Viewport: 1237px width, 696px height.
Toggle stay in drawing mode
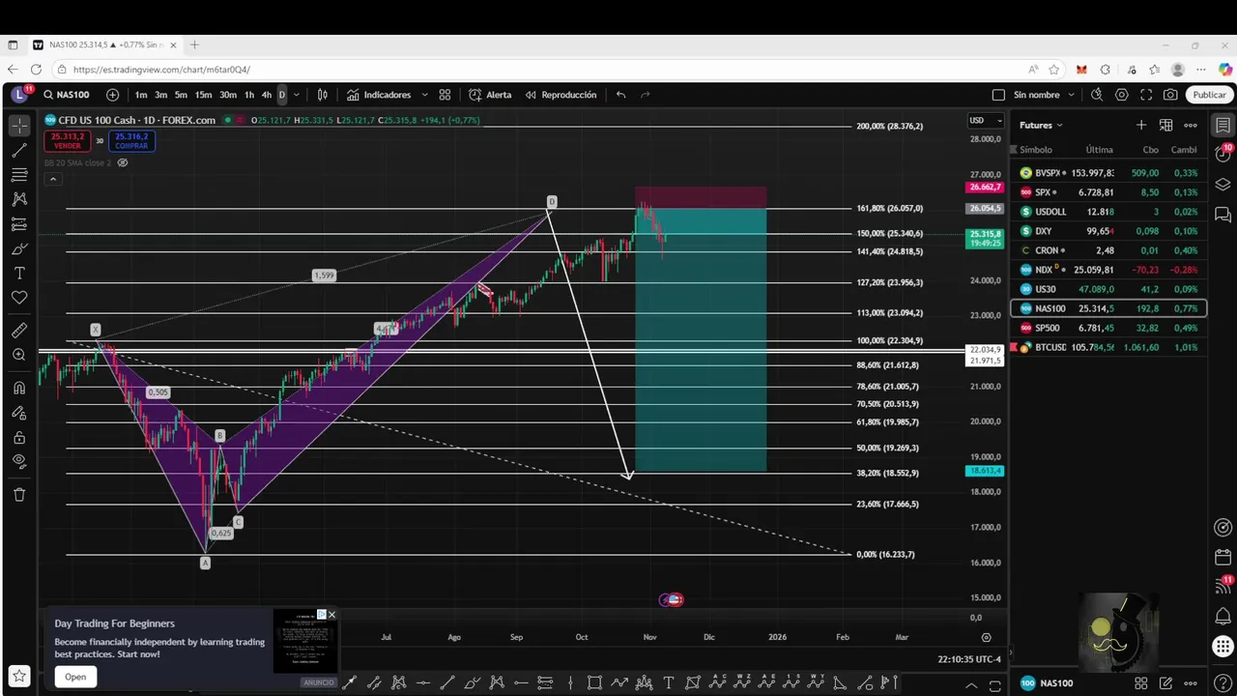(x=19, y=413)
